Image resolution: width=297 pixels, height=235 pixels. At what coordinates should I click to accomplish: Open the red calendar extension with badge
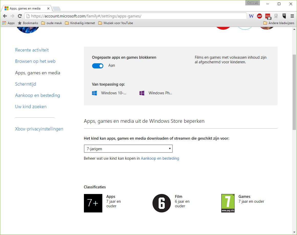pyautogui.click(x=268, y=16)
